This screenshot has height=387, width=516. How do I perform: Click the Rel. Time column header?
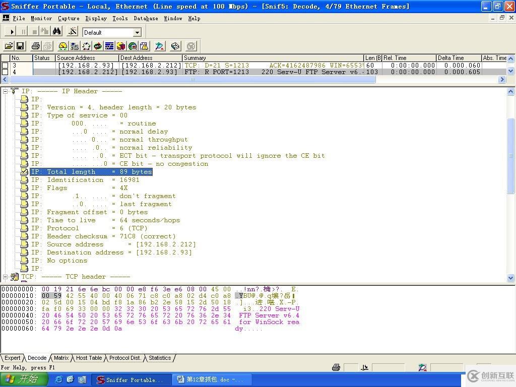[x=409, y=58]
